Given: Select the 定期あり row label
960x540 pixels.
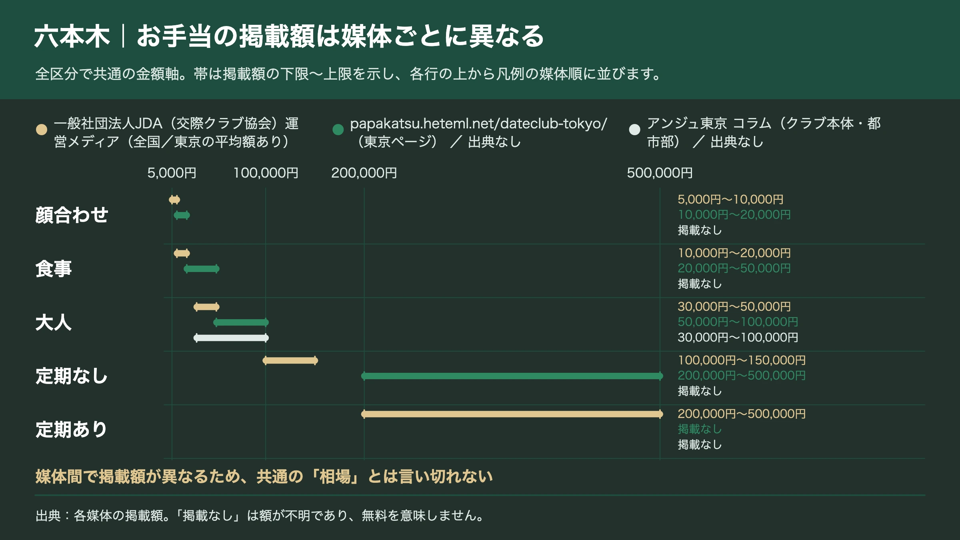Looking at the screenshot, I should click(x=72, y=430).
